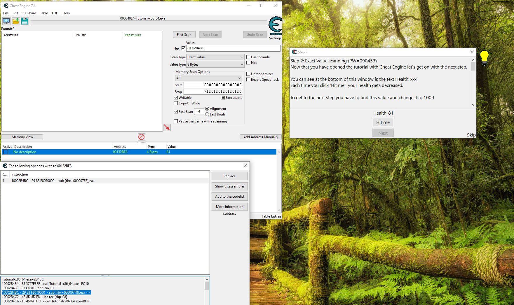The image size is (514, 305).
Task: Click the Select Process monitor icon
Action: coord(6,21)
